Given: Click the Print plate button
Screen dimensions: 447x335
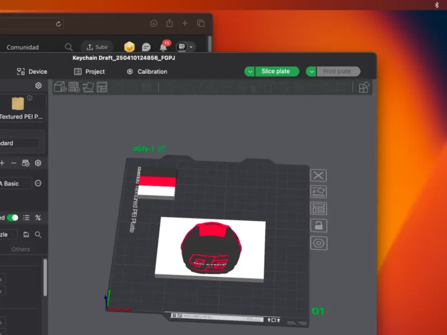Looking at the screenshot, I should pyautogui.click(x=339, y=71).
